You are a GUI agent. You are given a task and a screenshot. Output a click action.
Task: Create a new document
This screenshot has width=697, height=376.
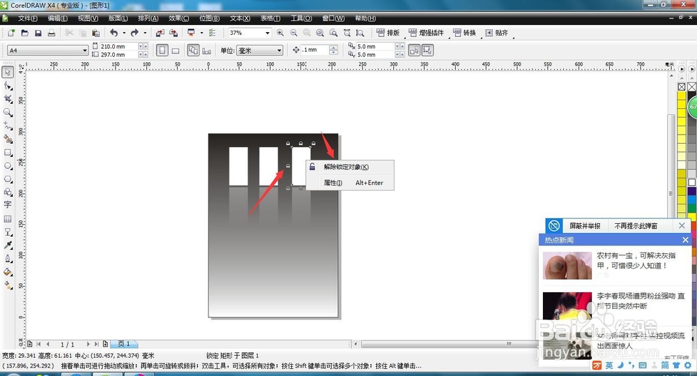tap(11, 33)
